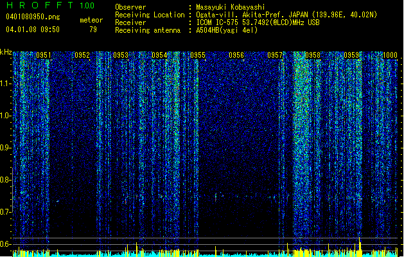Click the 0958 time marker

(313, 55)
